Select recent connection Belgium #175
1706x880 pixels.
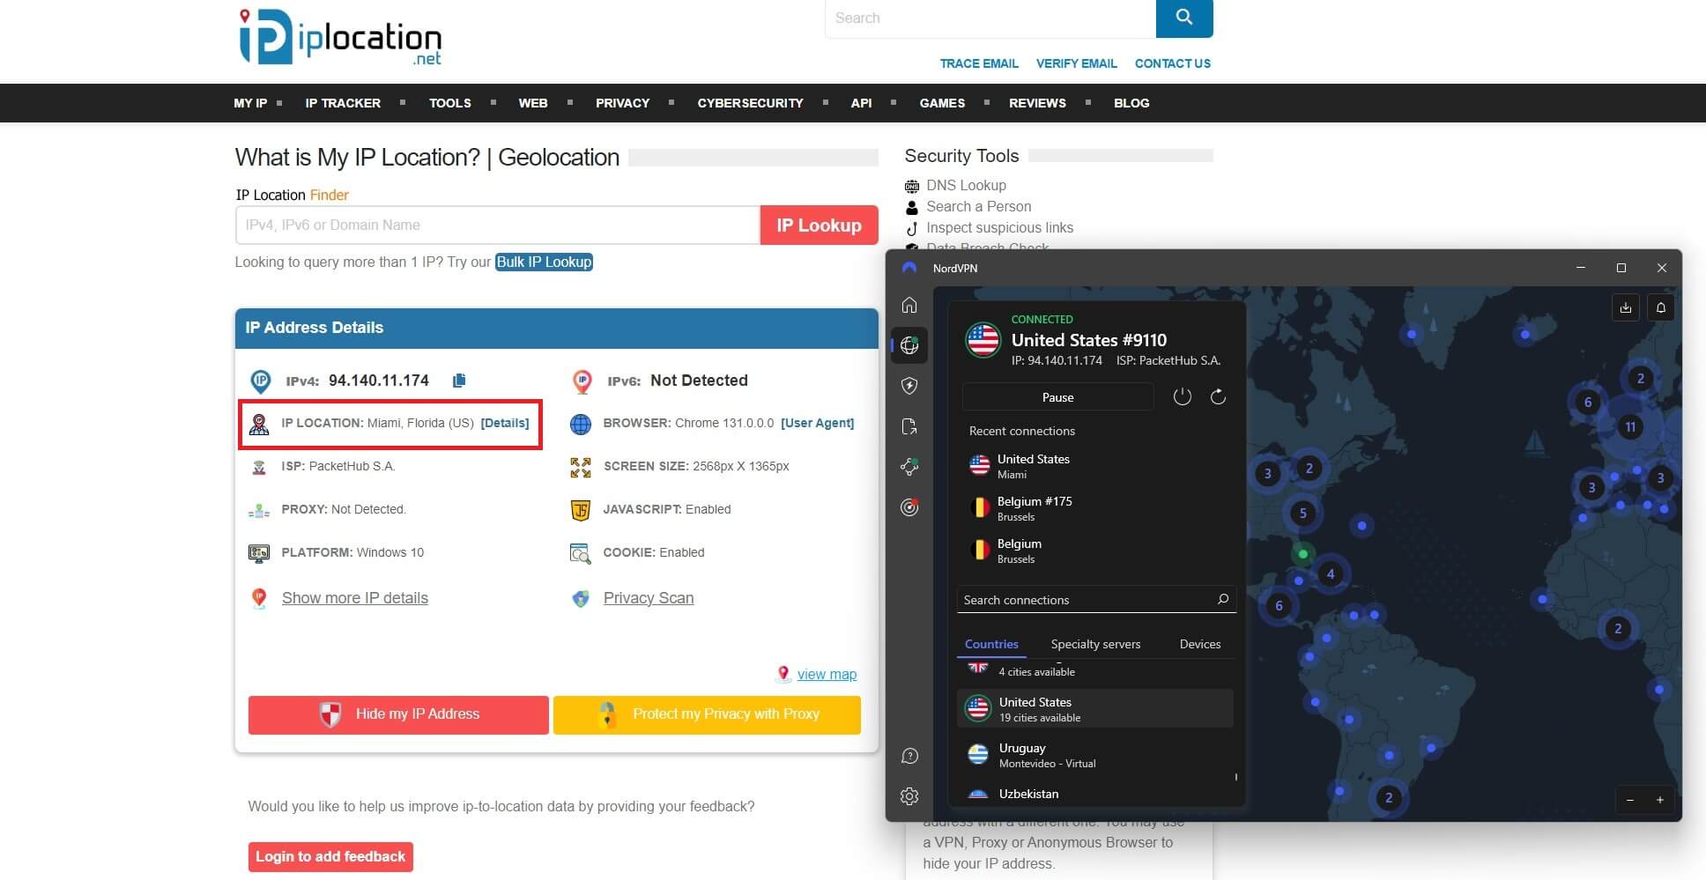(x=1097, y=508)
